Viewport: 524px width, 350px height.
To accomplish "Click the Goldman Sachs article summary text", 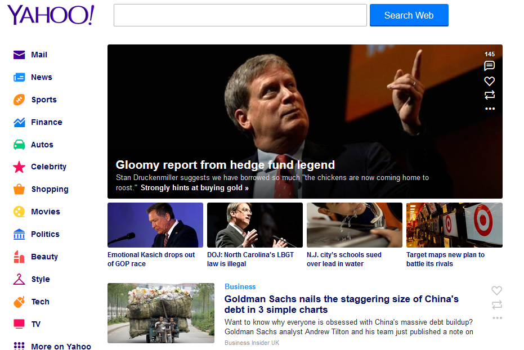I will click(348, 327).
